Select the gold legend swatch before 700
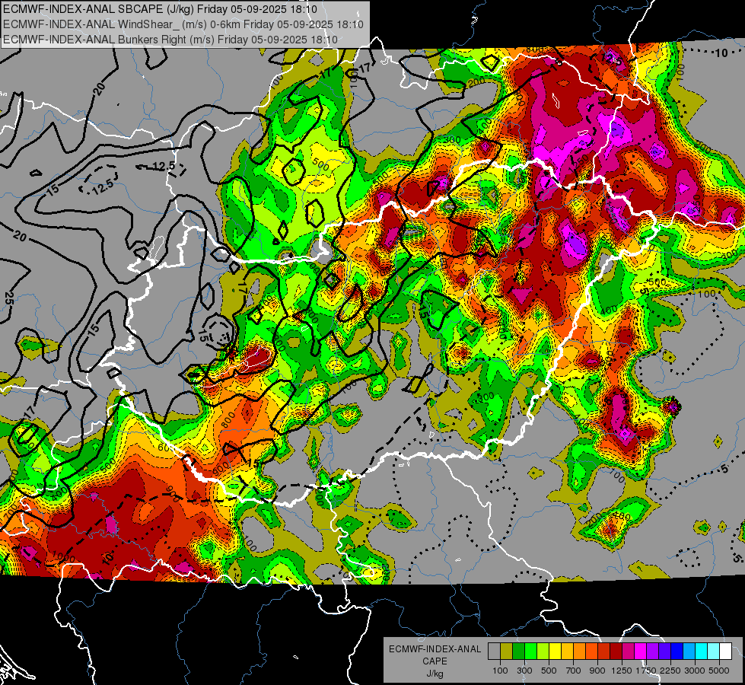Viewport: 745px width, 685px height. tap(567, 651)
